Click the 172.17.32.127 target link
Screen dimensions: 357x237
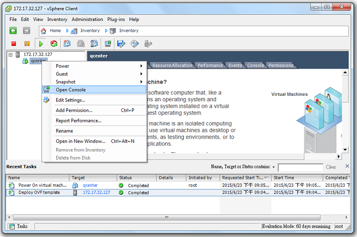[x=96, y=192]
